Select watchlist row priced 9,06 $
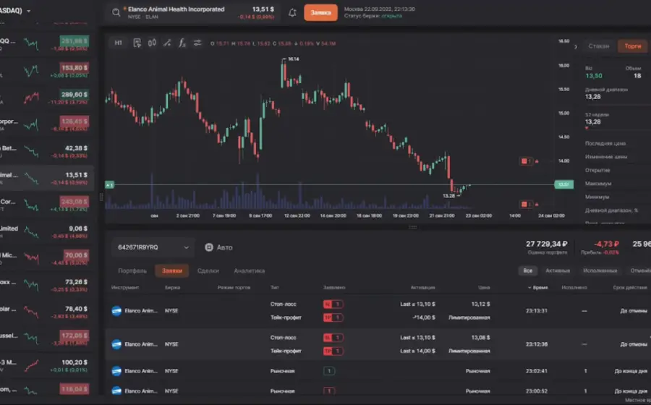The width and height of the screenshot is (651, 405). (46, 232)
